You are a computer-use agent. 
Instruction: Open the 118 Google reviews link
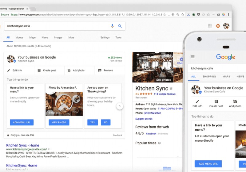tap(165, 94)
